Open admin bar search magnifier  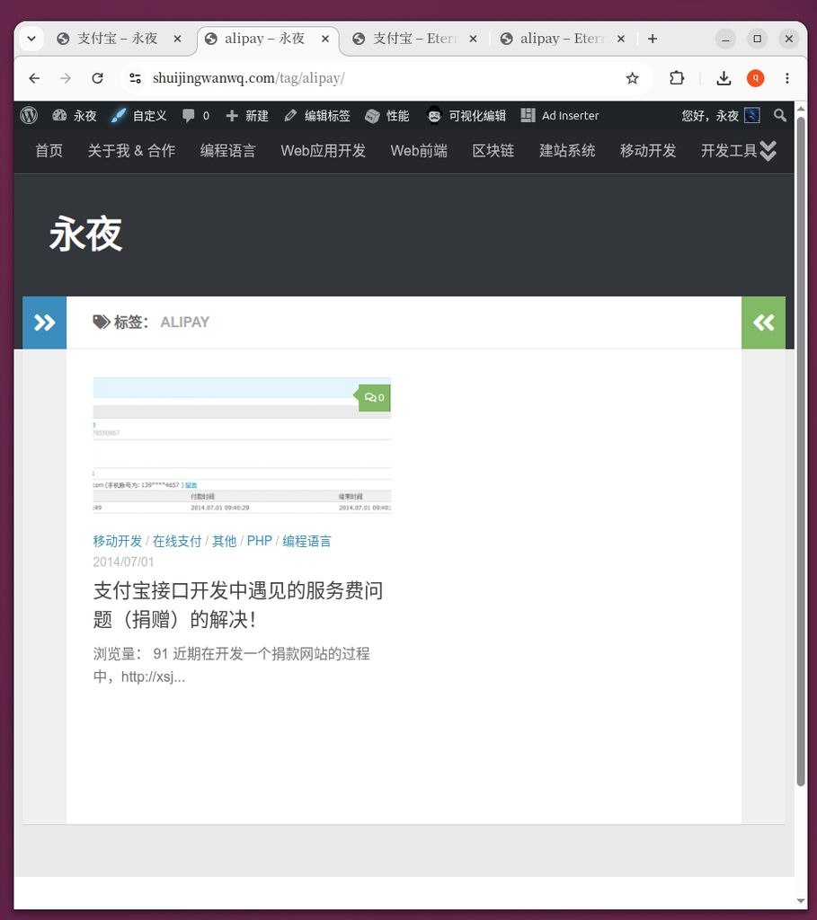(779, 116)
